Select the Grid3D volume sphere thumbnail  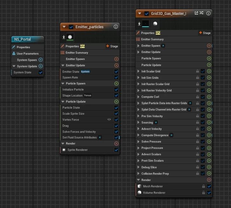[155, 23]
